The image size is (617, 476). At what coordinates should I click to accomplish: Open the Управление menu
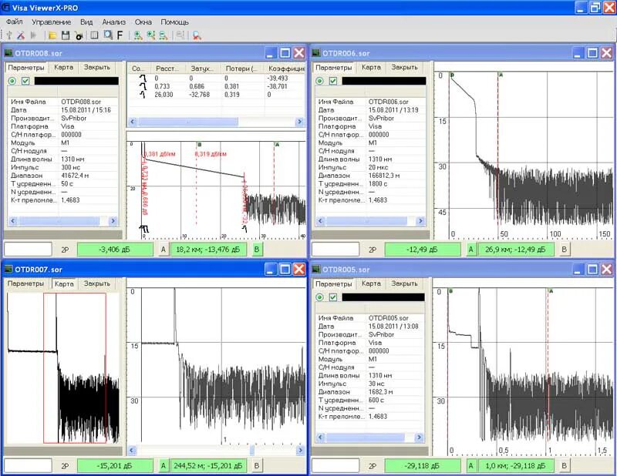pyautogui.click(x=51, y=22)
